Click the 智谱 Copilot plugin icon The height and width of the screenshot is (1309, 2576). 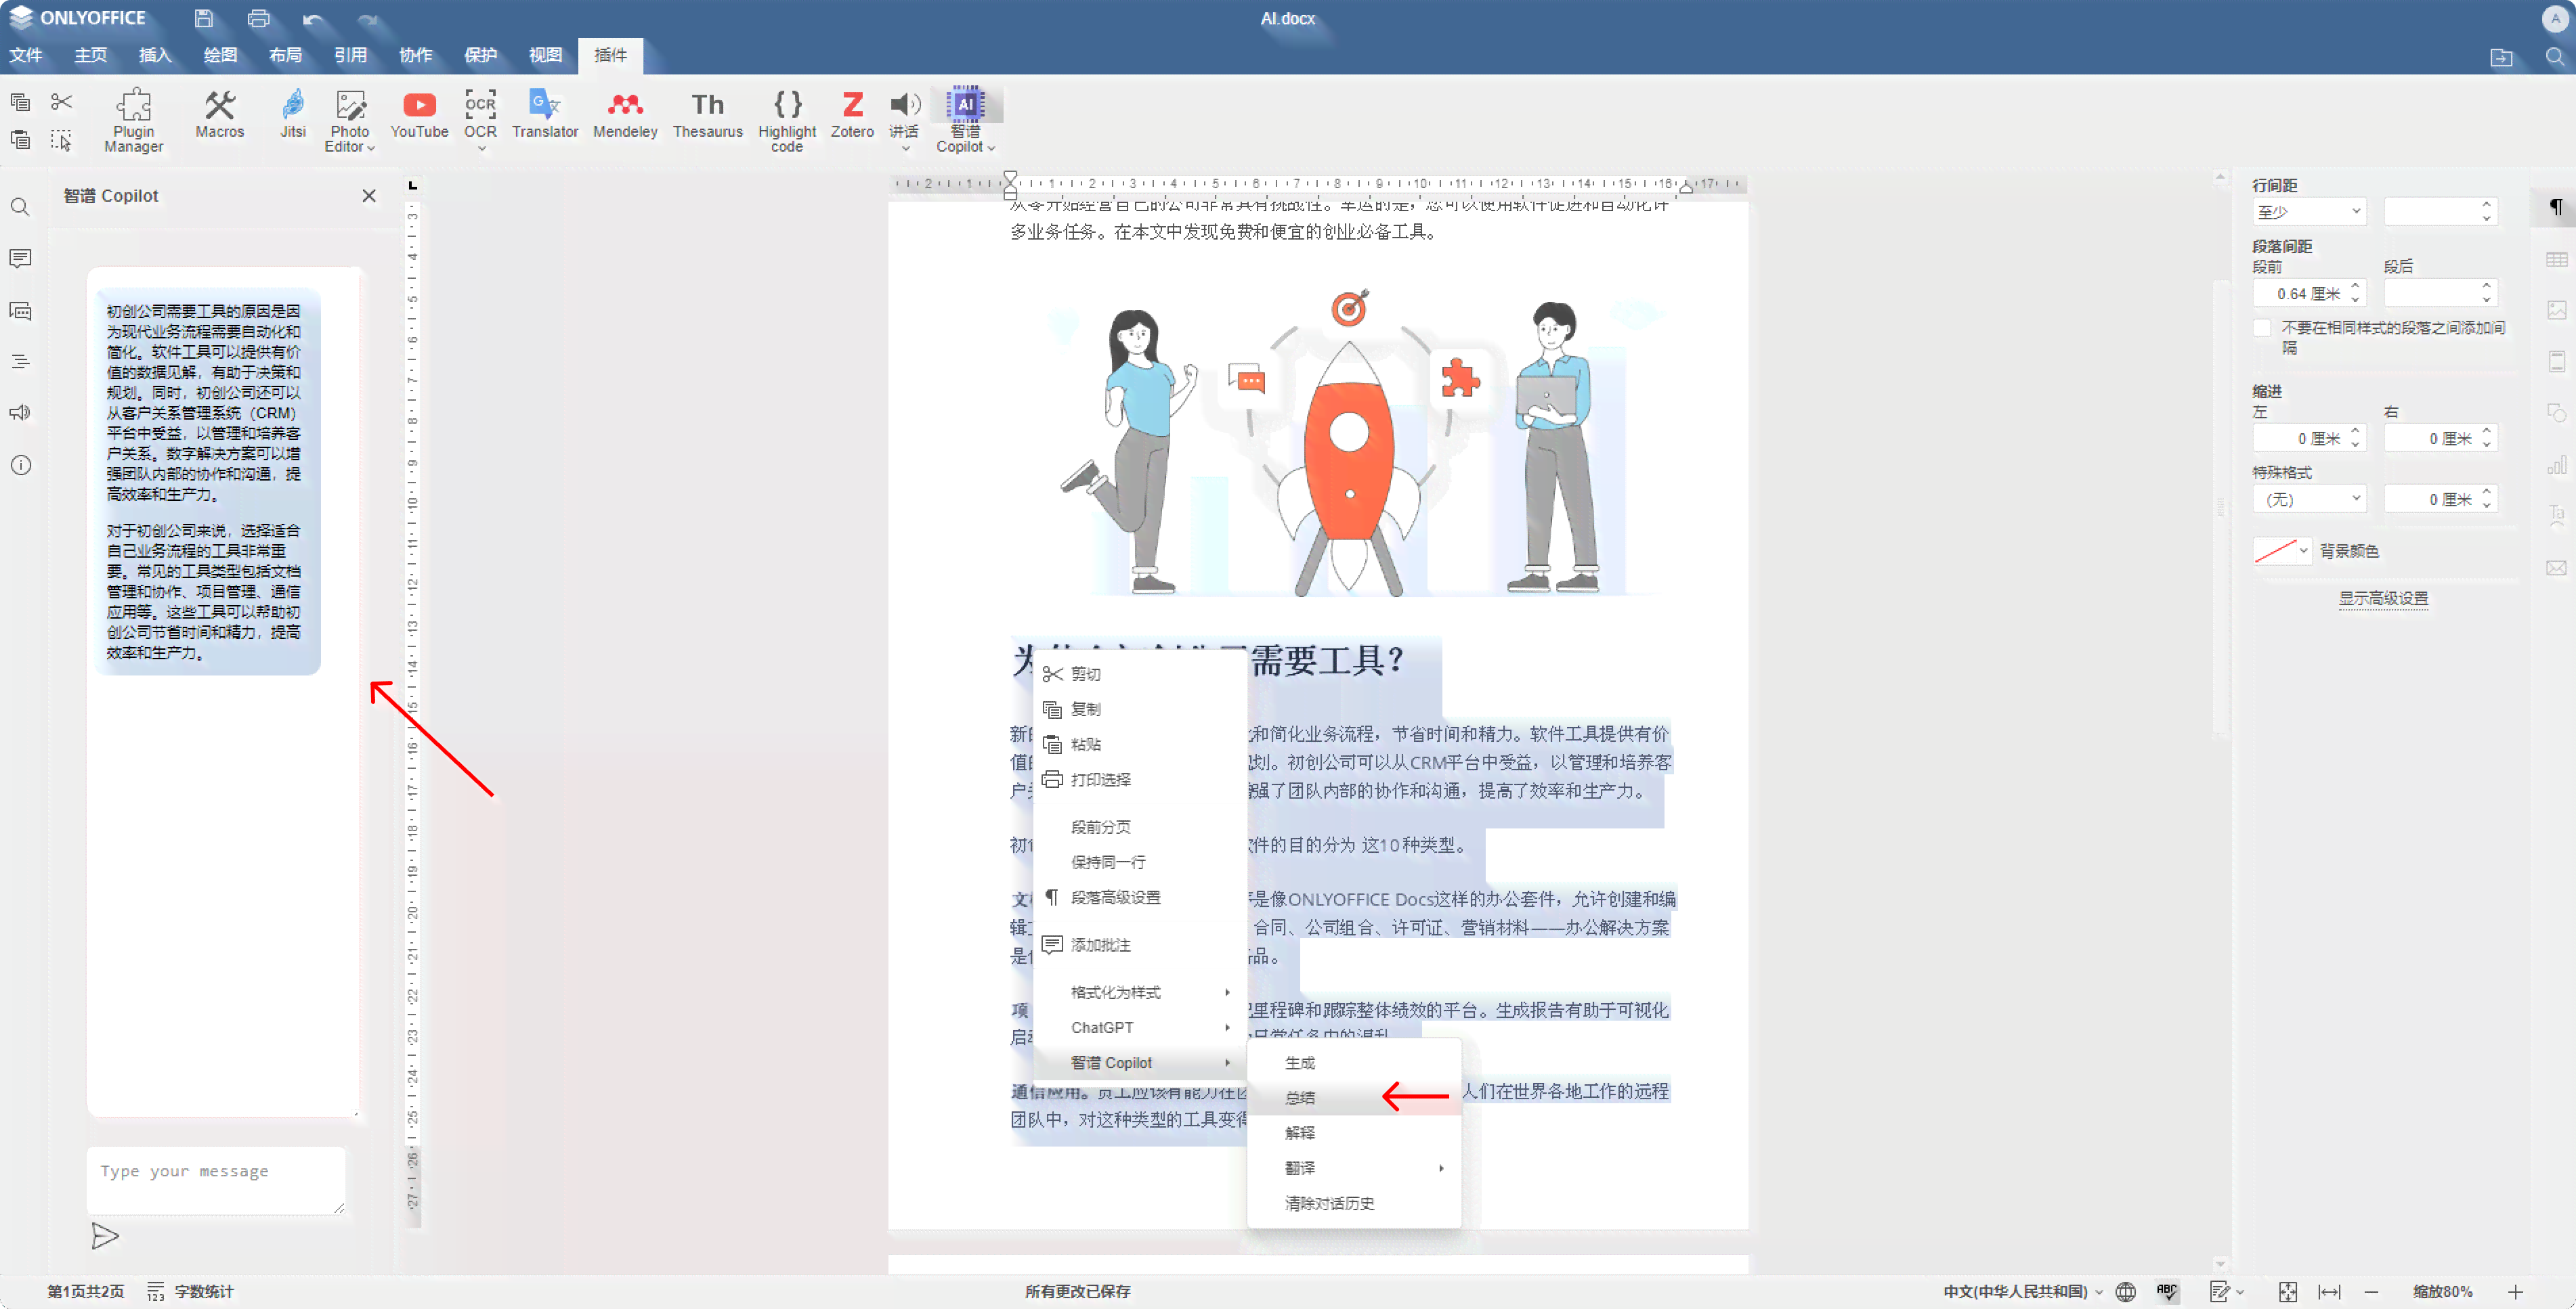pyautogui.click(x=965, y=105)
